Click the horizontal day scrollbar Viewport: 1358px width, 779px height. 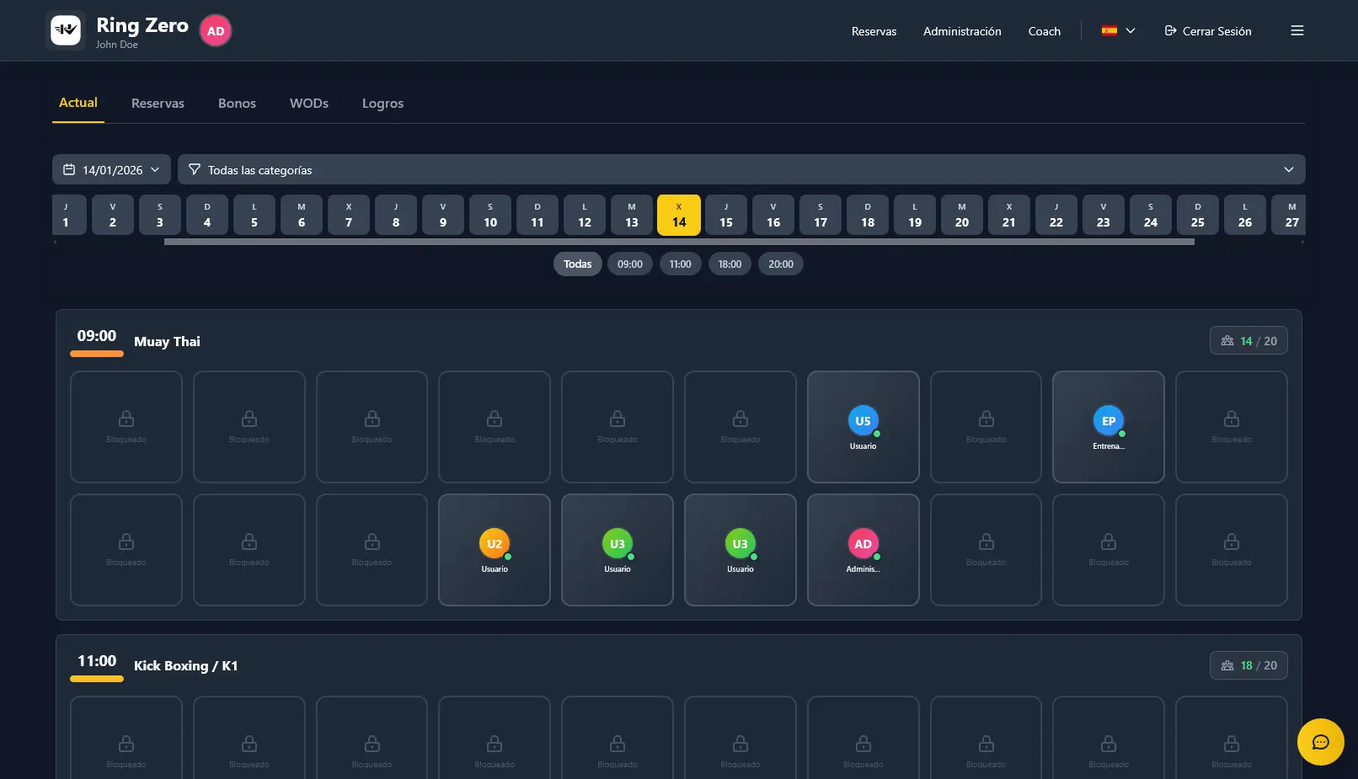tap(678, 242)
